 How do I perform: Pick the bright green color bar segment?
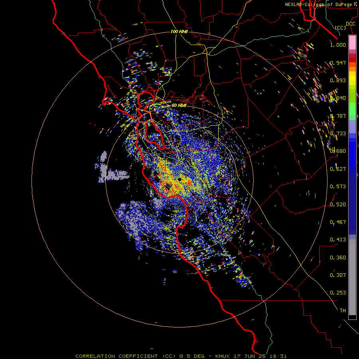pos(352,108)
